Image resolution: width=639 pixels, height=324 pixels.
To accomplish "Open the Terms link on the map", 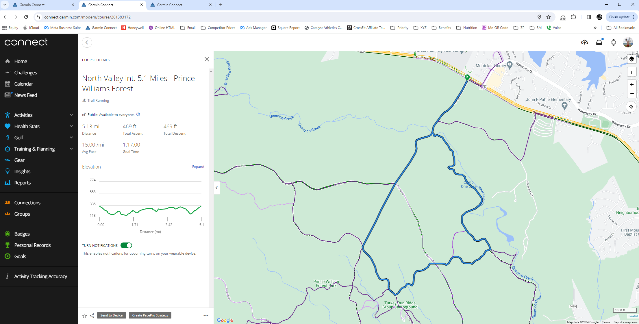I will click(x=606, y=322).
